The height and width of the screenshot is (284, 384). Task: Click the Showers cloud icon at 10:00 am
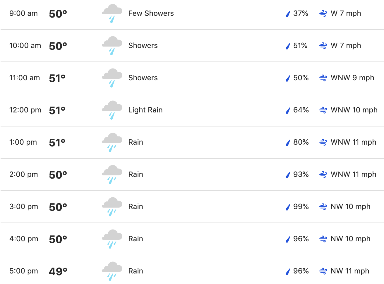point(112,46)
